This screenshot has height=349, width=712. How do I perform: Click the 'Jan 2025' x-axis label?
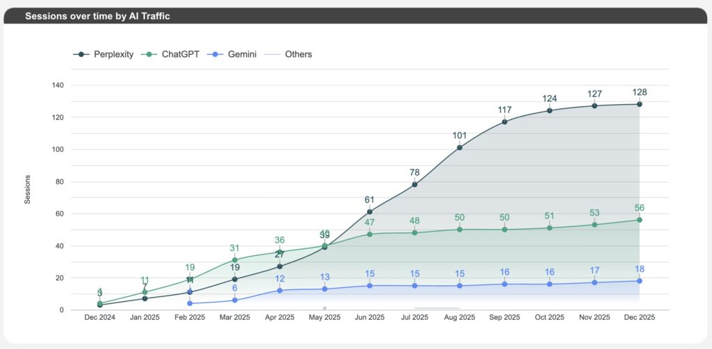pyautogui.click(x=145, y=317)
